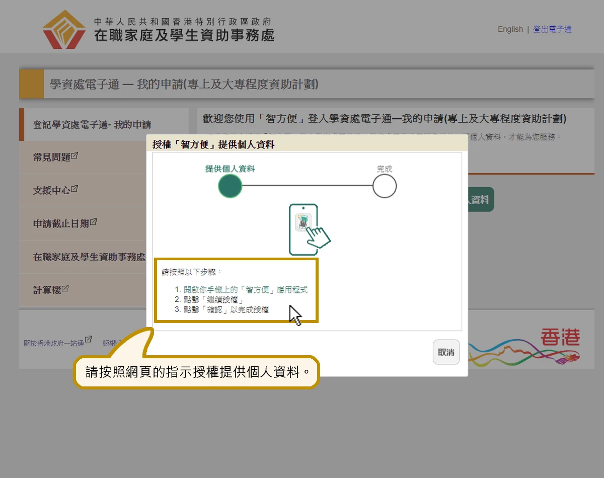Click the 提供個人資料 step label
Screen dimensions: 604x478
[x=230, y=169]
